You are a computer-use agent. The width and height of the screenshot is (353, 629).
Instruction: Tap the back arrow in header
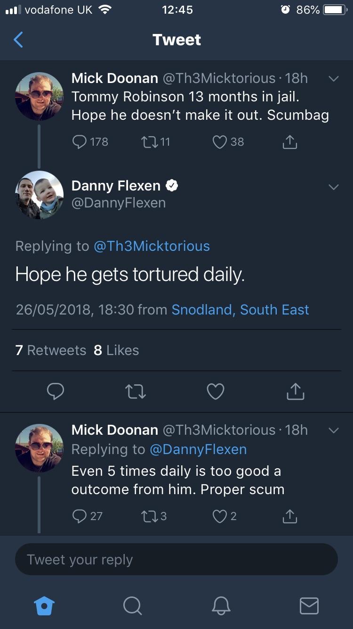pos(18,40)
